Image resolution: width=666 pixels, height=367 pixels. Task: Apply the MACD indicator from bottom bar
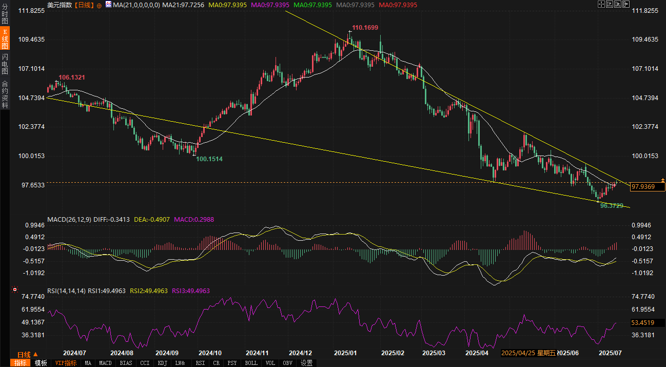click(105, 363)
